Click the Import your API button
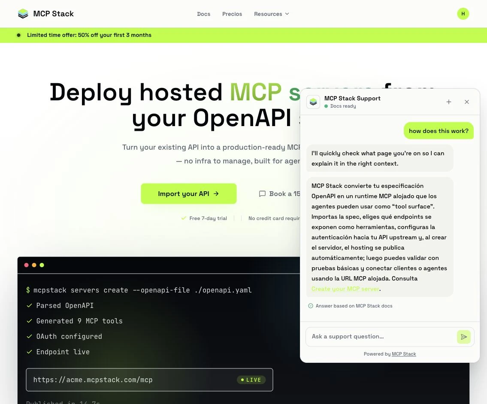 pyautogui.click(x=188, y=194)
